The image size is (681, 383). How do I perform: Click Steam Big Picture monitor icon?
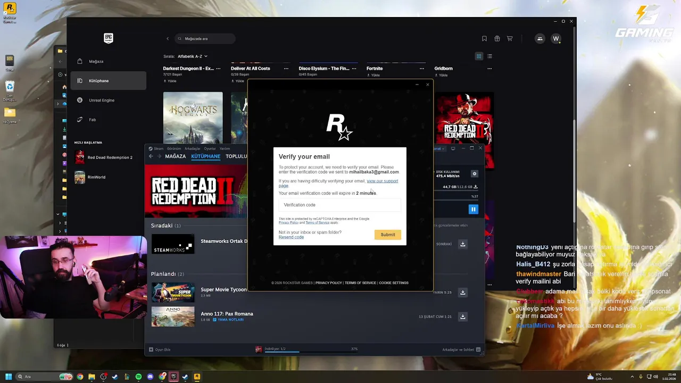[453, 148]
